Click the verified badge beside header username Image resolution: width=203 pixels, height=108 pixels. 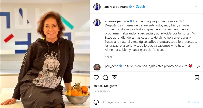(x=130, y=7)
